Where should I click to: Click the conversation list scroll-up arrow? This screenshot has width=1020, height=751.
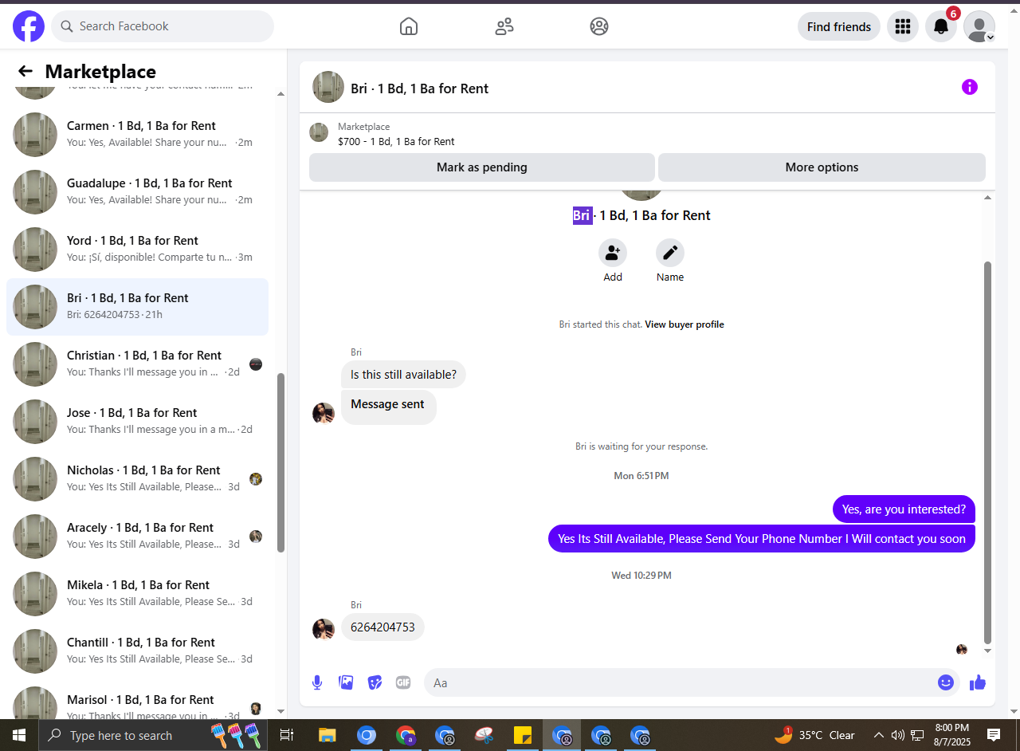280,94
